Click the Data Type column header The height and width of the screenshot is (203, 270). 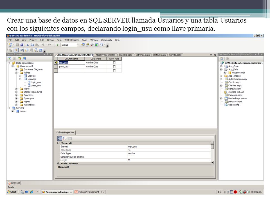96,59
